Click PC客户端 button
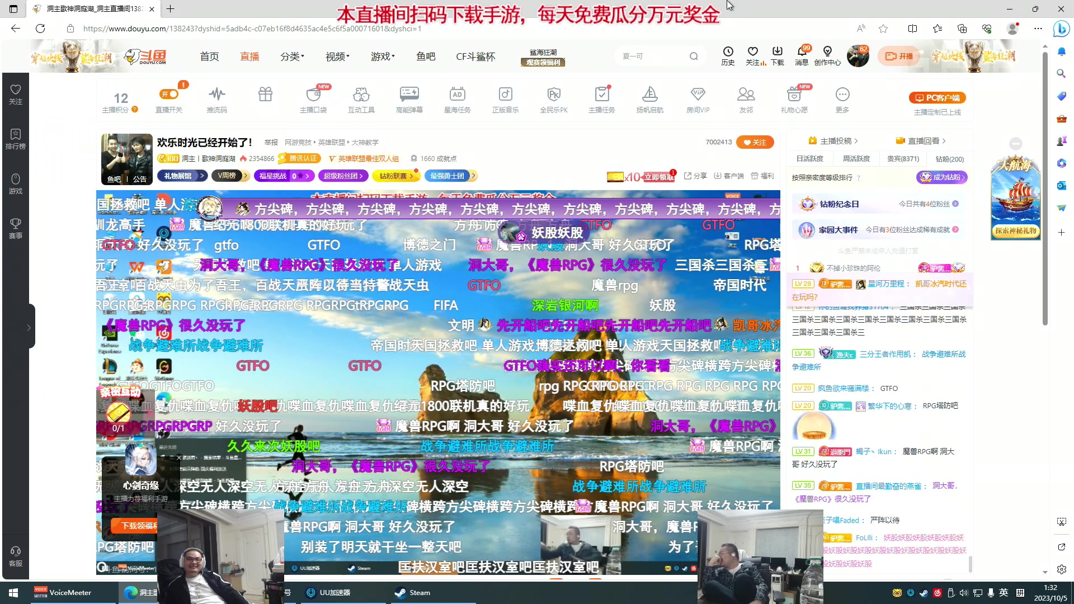This screenshot has width=1074, height=604. click(938, 98)
